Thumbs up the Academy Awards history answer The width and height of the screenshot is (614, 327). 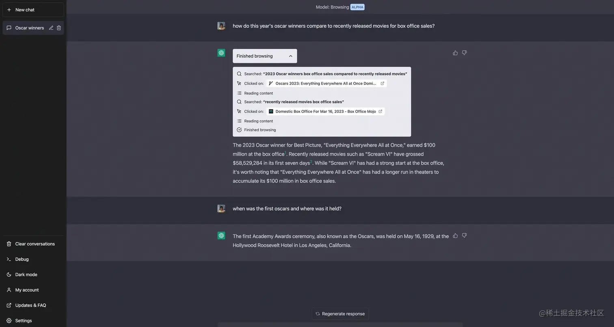[x=455, y=236]
